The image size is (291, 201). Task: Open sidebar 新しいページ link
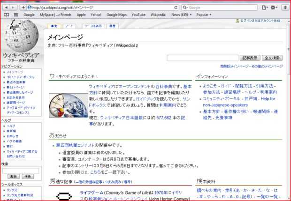(15, 87)
